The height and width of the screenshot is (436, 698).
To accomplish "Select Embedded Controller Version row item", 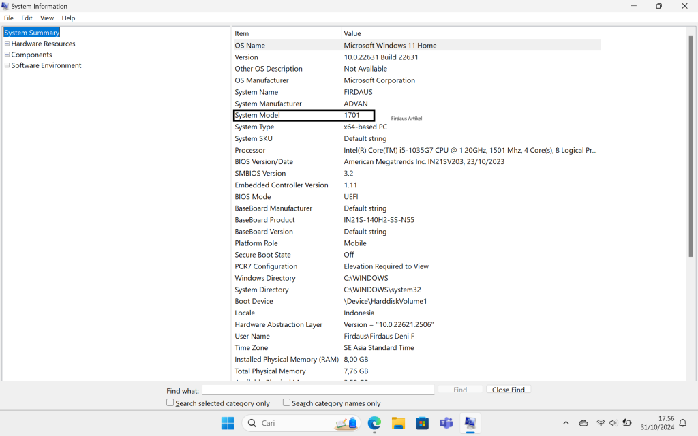I will [282, 185].
